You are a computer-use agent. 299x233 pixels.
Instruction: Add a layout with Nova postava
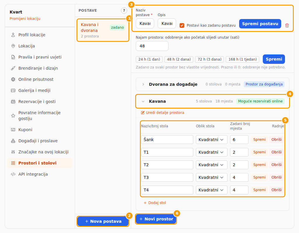click(103, 221)
